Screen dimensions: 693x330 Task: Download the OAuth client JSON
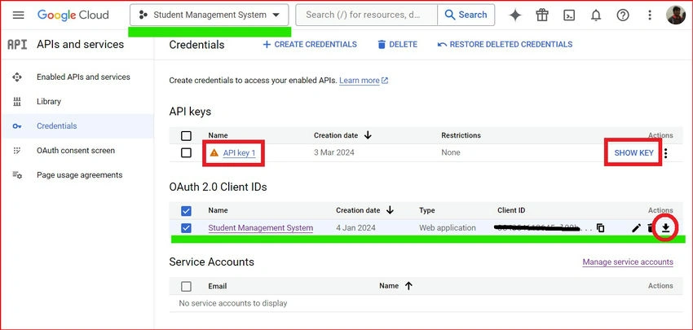[665, 228]
